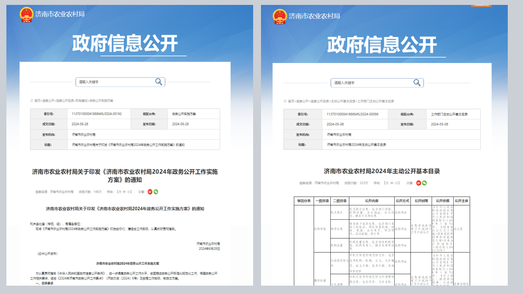The width and height of the screenshot is (523, 294).
Task: Open 首页 in the 机制建设 breadcrumb trail
Action: pos(37,100)
